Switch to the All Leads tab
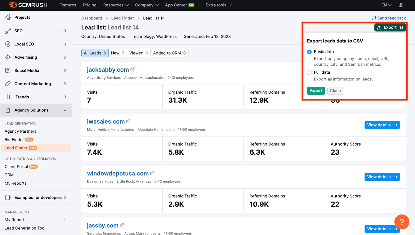The height and width of the screenshot is (235, 415). point(95,53)
